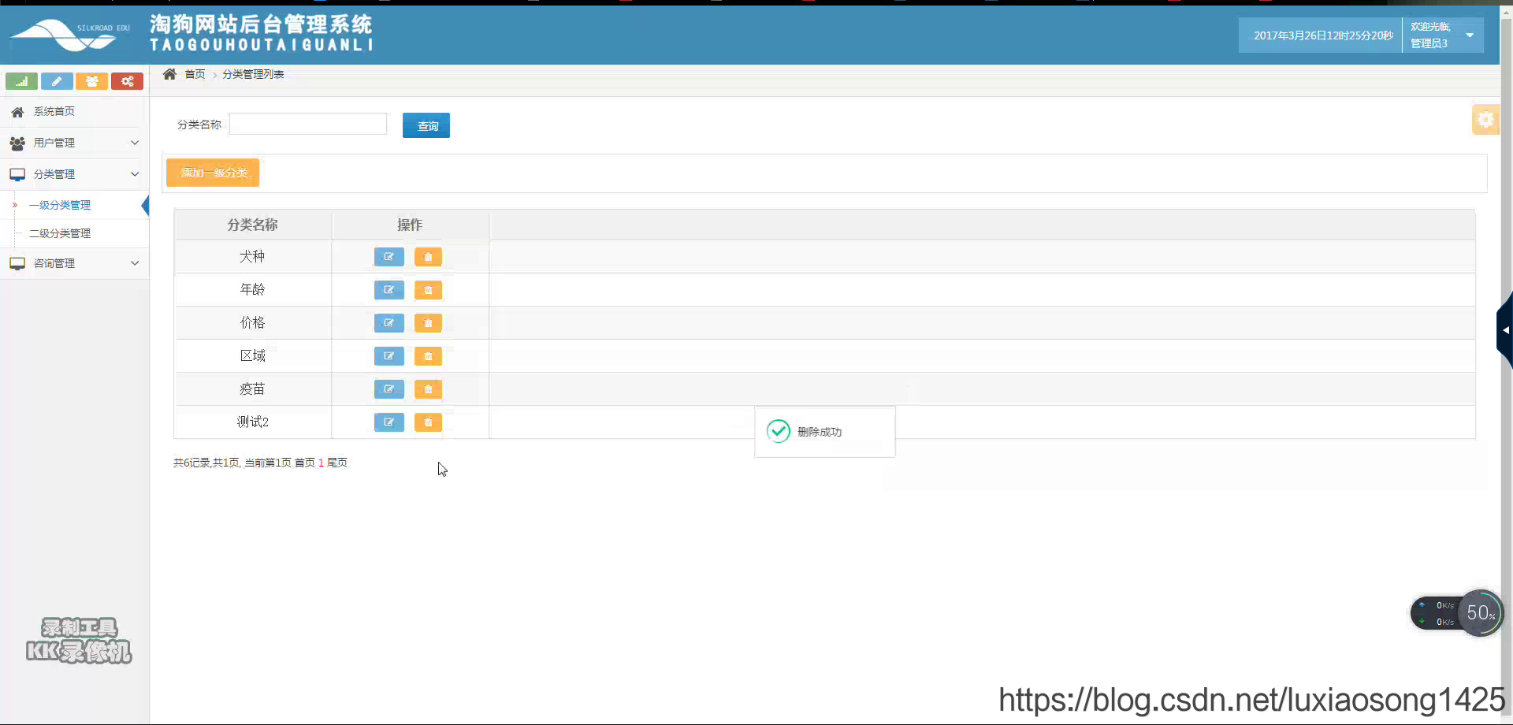Delete the 区域 category
This screenshot has height=725, width=1513.
[x=428, y=356]
